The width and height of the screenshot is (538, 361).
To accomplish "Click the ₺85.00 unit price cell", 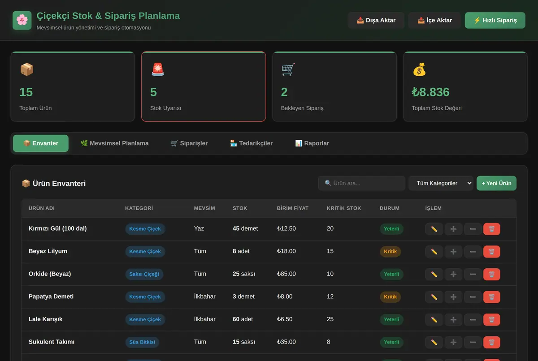I will 286,274.
